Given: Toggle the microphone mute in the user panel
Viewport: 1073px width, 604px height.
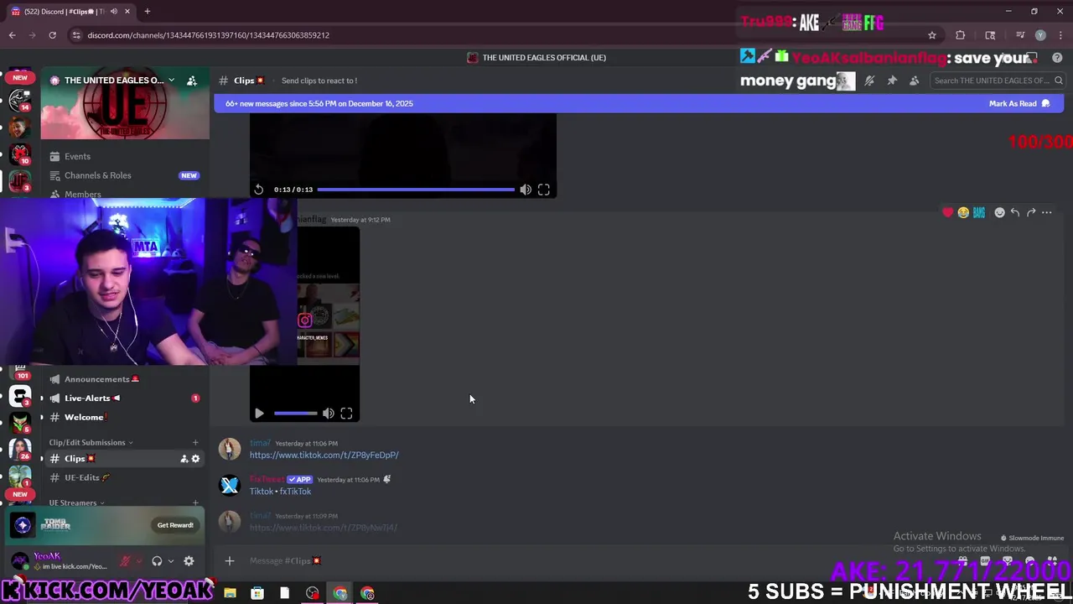Looking at the screenshot, I should click(126, 561).
